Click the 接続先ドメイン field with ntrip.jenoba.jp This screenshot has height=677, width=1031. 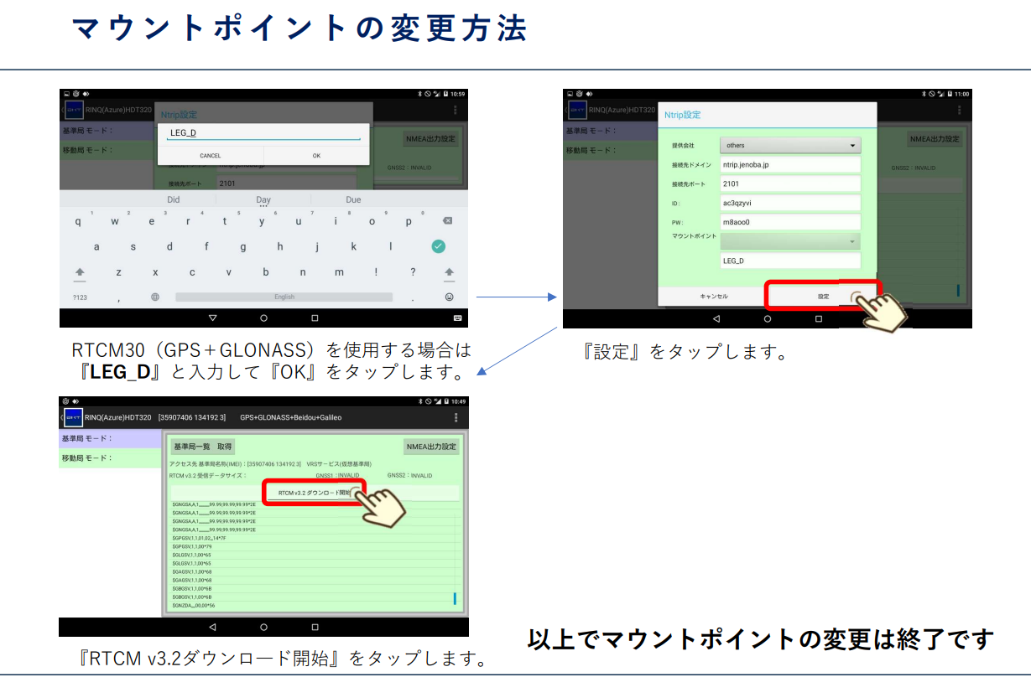(x=790, y=165)
